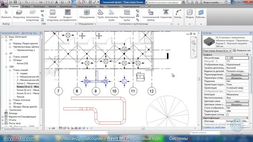Click the drawing area horizontal scrollbar thumb
Screen dimensions: 253x142
pyautogui.click(x=143, y=128)
